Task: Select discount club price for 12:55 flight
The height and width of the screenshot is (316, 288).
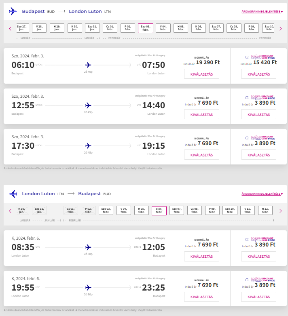Action: coord(258,114)
